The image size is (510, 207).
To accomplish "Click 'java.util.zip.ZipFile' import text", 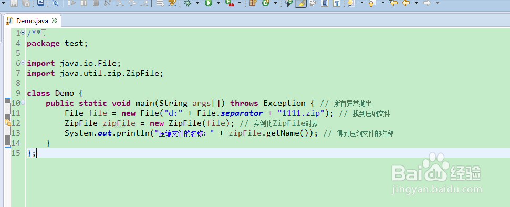I will 110,74.
